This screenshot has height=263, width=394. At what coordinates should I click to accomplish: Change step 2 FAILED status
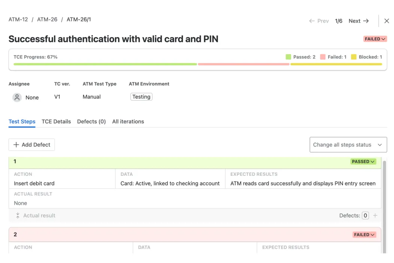pos(364,234)
